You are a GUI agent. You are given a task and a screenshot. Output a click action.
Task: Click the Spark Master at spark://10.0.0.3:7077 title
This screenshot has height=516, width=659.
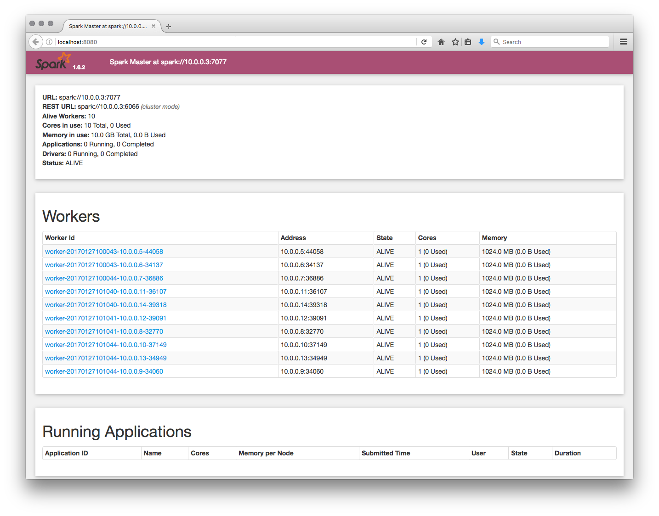point(168,62)
